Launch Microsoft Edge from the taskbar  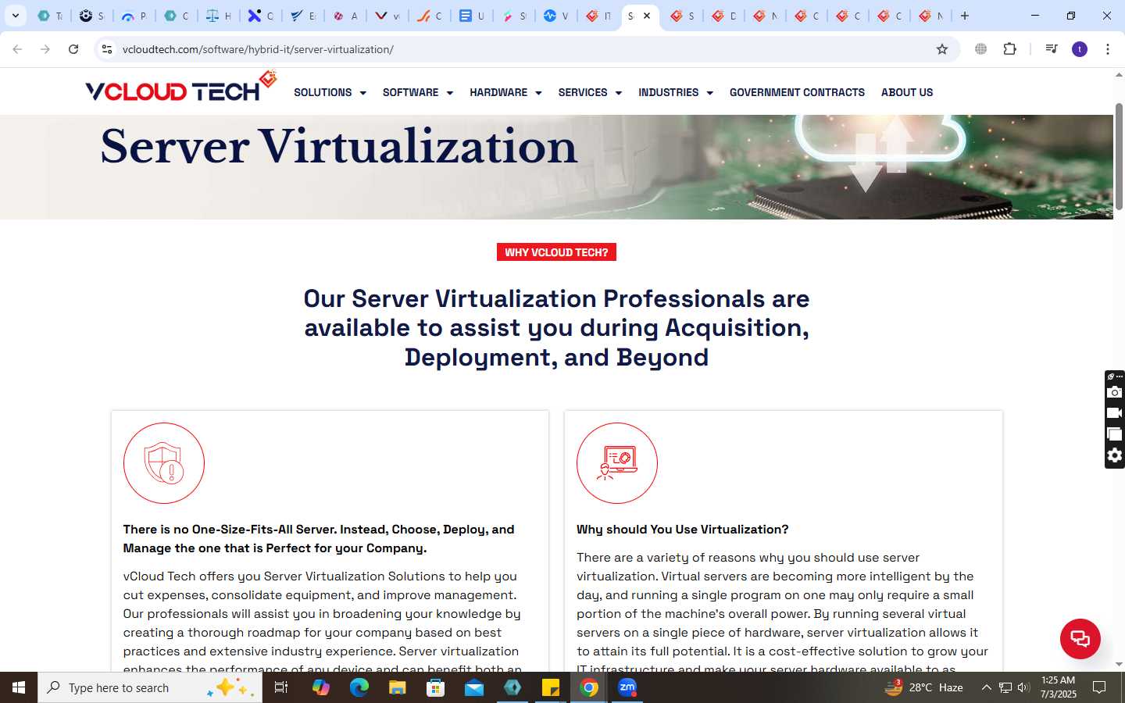coord(359,687)
